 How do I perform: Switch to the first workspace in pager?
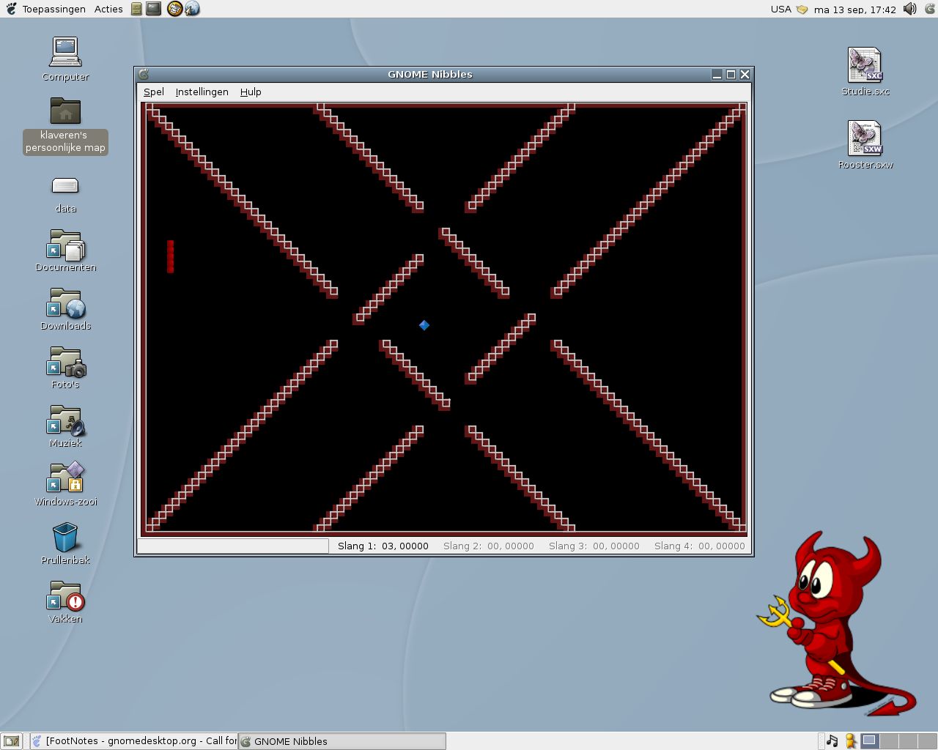point(869,740)
